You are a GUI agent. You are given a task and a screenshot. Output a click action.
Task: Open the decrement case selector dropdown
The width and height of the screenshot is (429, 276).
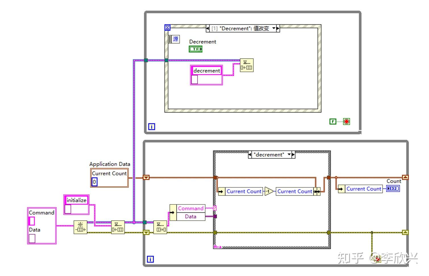point(290,155)
